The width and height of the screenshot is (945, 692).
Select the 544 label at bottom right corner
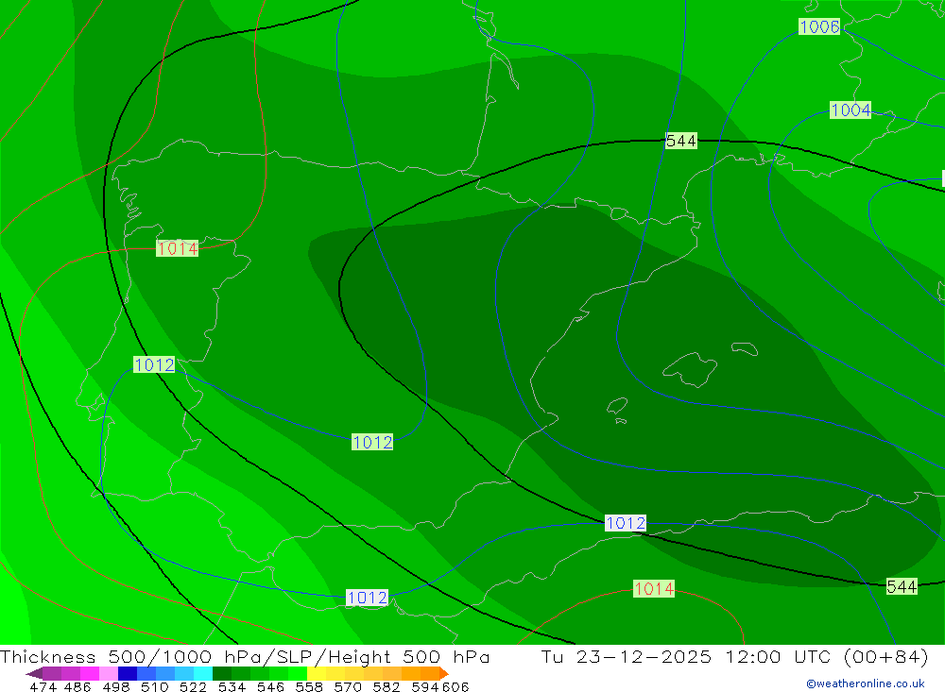tap(902, 586)
